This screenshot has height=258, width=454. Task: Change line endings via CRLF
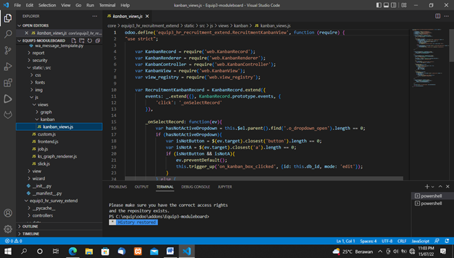(x=402, y=241)
